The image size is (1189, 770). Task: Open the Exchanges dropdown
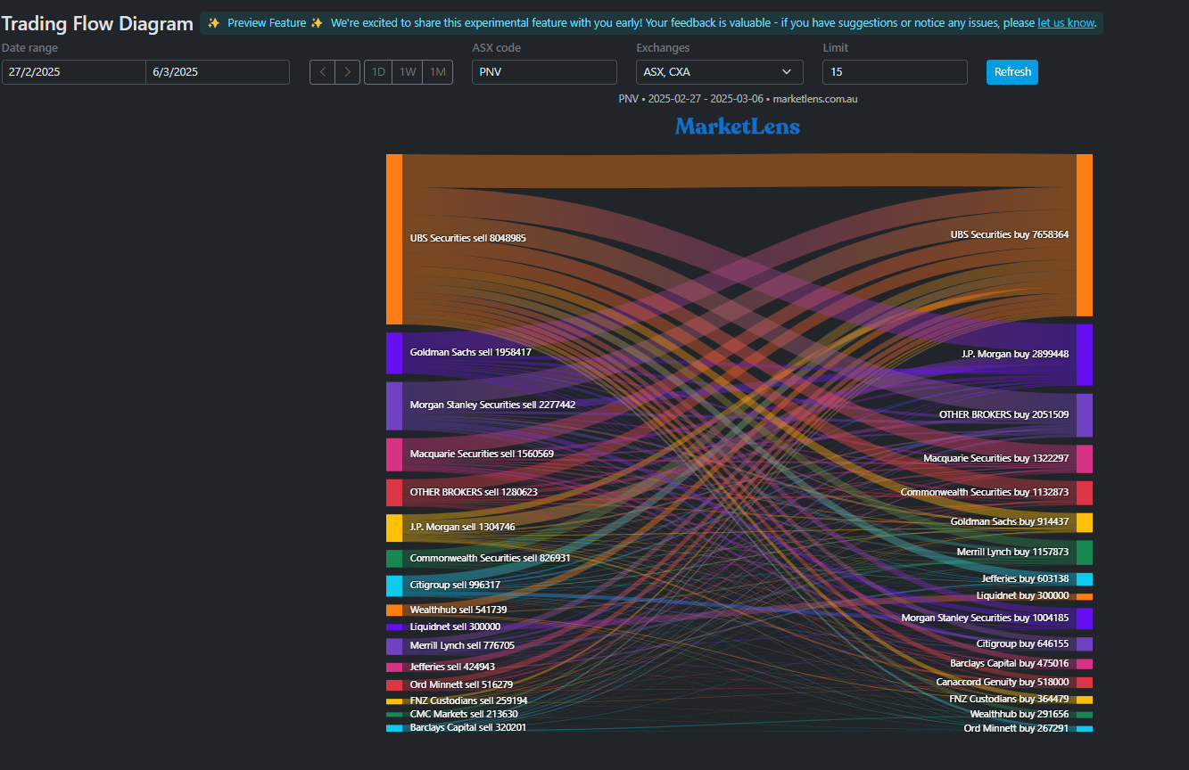719,72
